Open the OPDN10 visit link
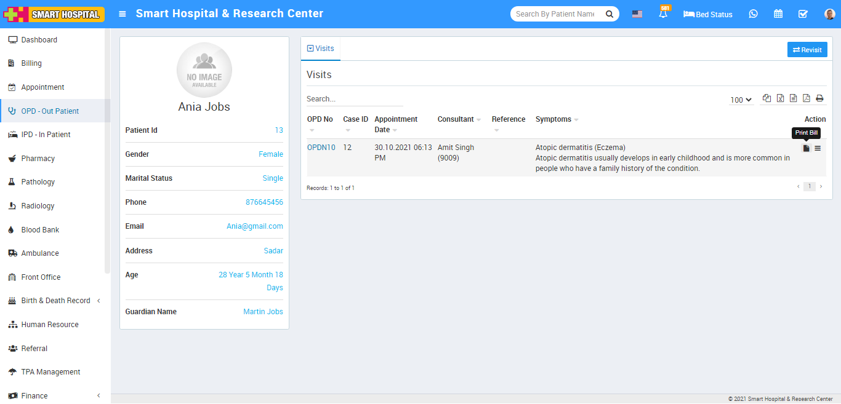This screenshot has height=404, width=841. [321, 148]
